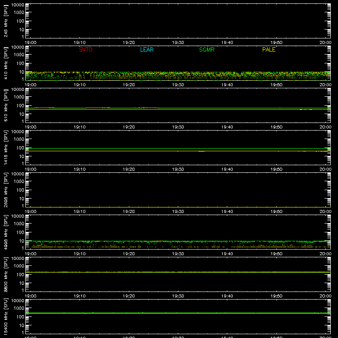Click the 1000 tick on 2695 MHz axis

pos(19,181)
